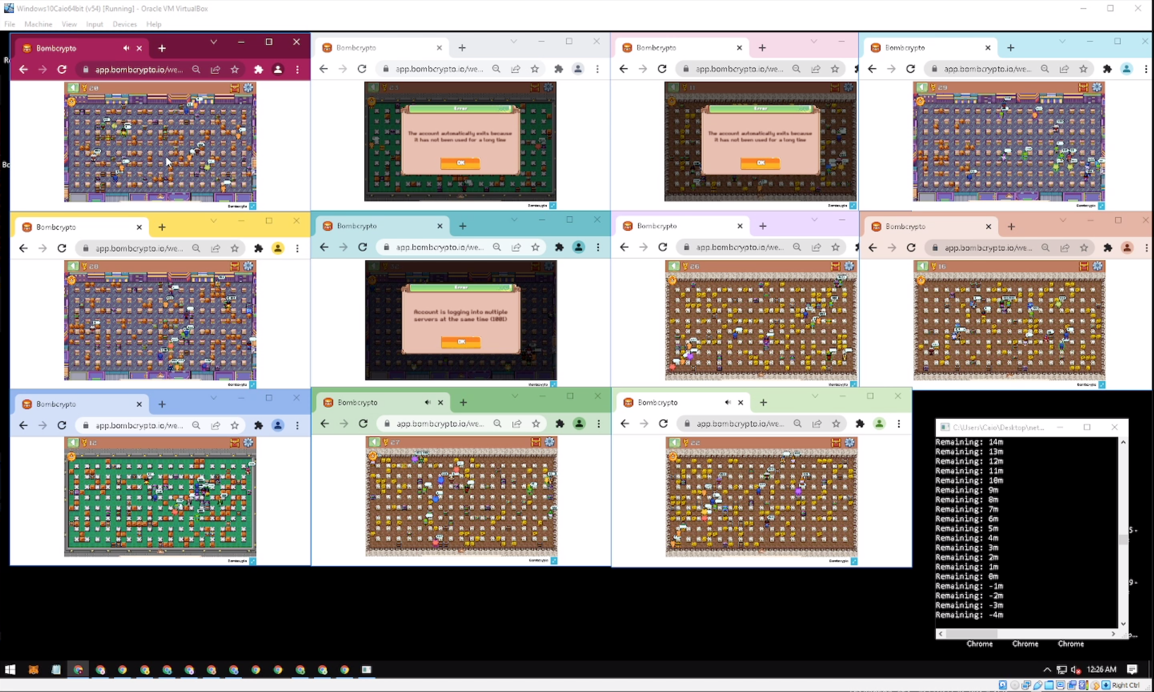1154x692 pixels.
Task: Click OK on inactivity error in grey window
Action: (x=460, y=163)
